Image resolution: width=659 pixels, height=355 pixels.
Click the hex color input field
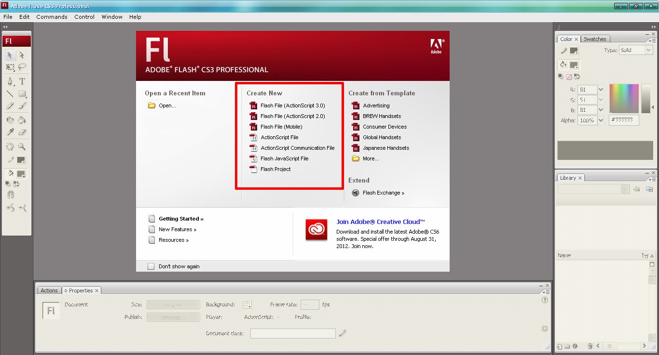tap(624, 119)
